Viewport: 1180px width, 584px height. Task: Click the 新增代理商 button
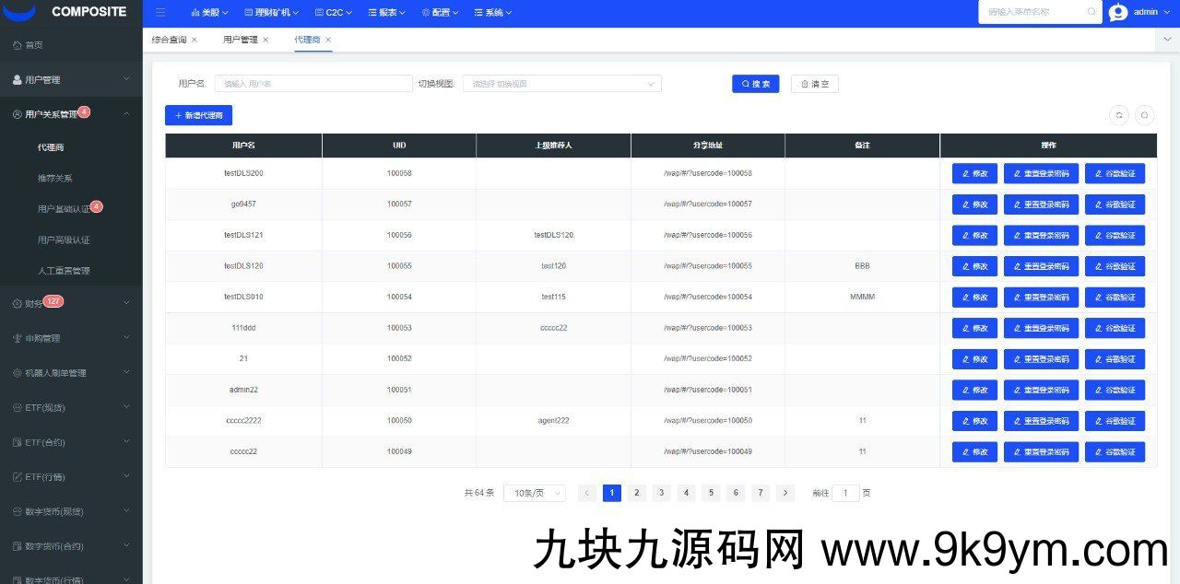coord(198,114)
